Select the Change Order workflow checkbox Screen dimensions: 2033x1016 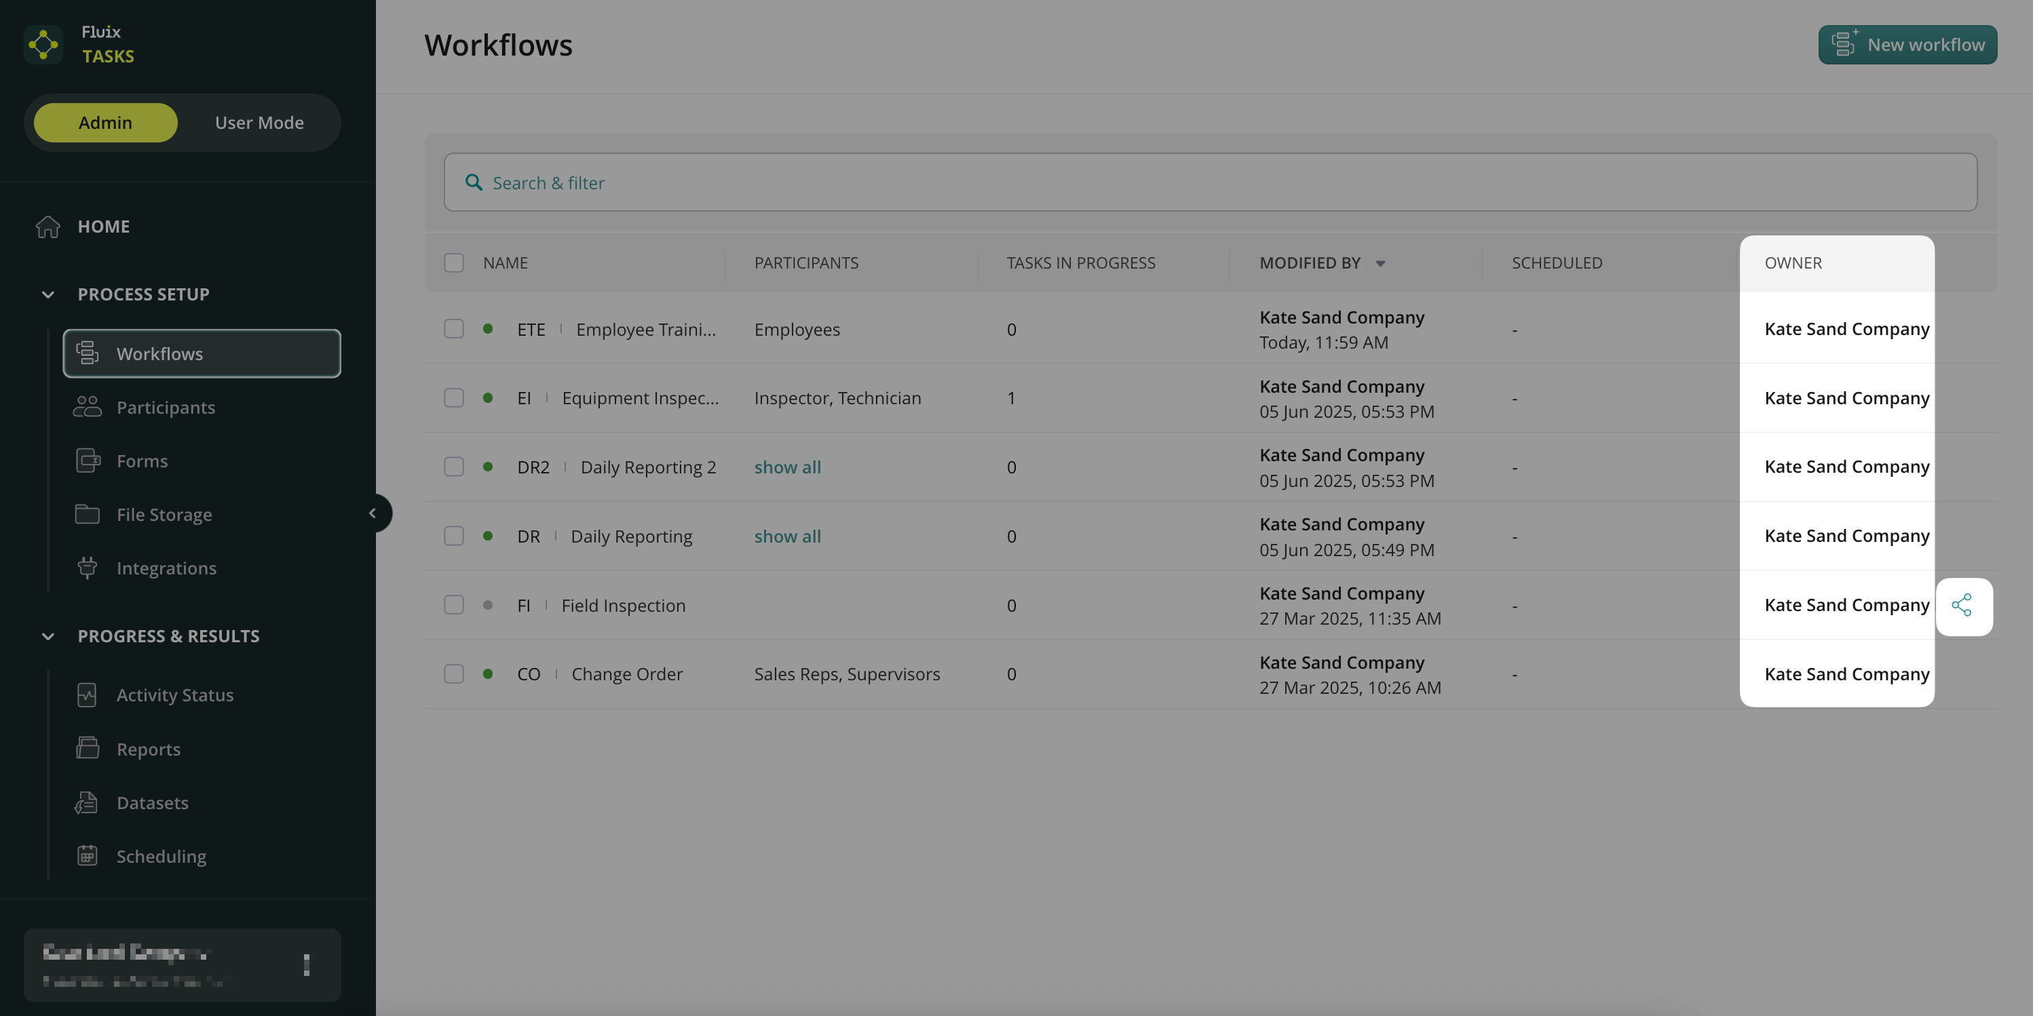(x=454, y=673)
